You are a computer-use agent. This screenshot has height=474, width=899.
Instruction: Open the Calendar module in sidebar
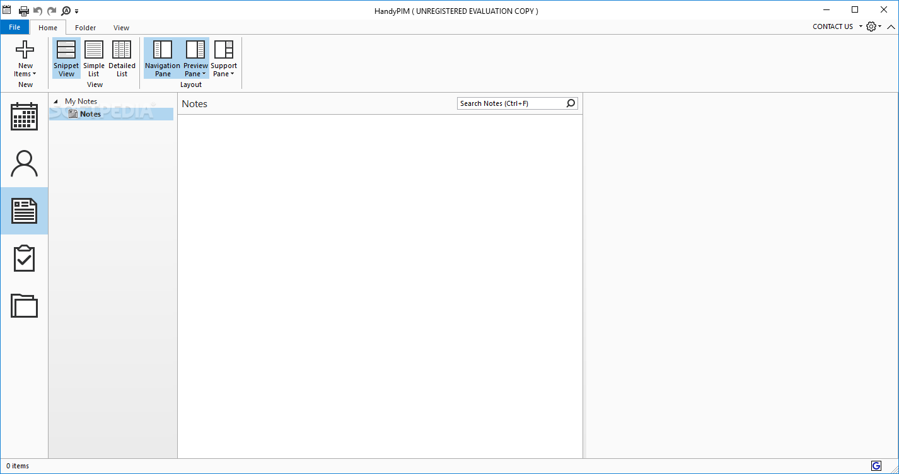24,116
